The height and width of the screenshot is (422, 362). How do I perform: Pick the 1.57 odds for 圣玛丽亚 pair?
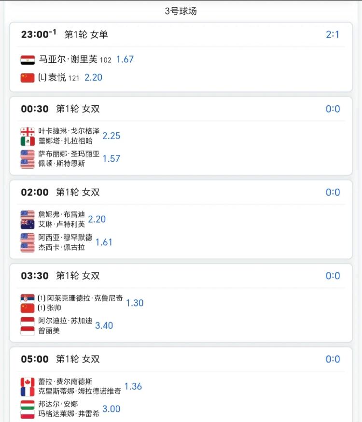(x=111, y=158)
